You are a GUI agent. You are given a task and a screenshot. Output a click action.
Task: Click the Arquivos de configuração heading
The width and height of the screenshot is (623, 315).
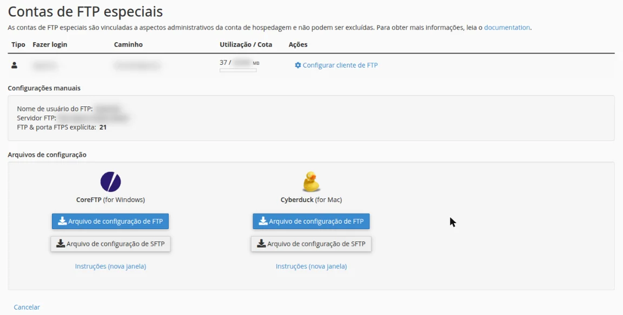click(x=47, y=155)
